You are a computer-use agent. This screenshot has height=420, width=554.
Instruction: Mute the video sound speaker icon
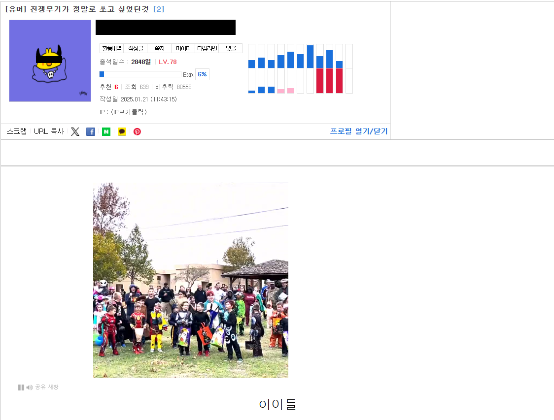pyautogui.click(x=29, y=388)
